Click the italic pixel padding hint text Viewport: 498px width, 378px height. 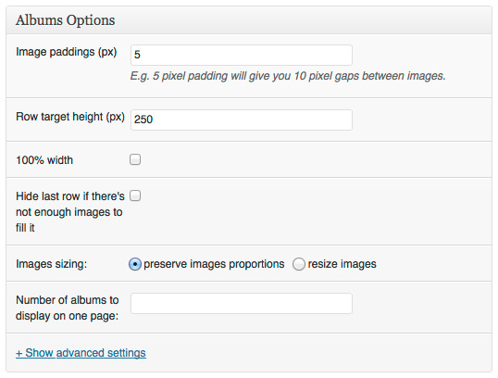(288, 76)
